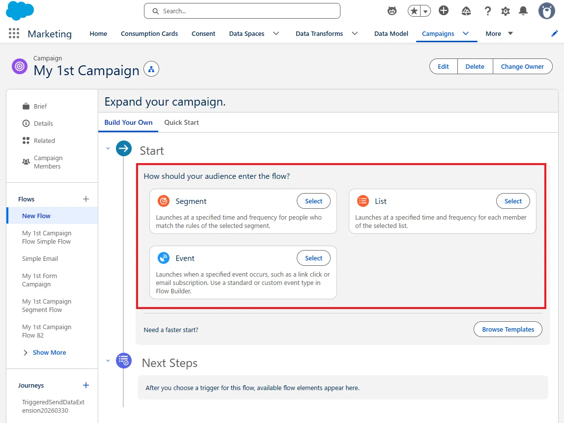Click the orange List icon
The image size is (564, 423).
tap(363, 201)
